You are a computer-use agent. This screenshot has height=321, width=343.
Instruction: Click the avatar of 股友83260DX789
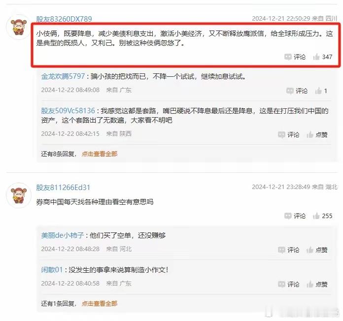pyautogui.click(x=19, y=27)
